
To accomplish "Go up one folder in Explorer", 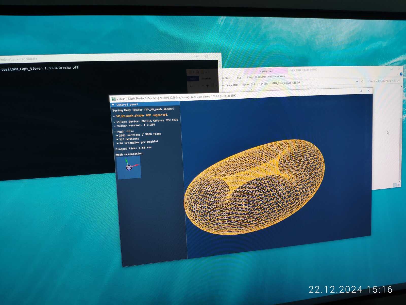I will coord(207,86).
